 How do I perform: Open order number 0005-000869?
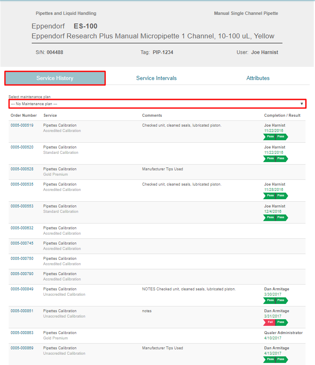(x=22, y=348)
